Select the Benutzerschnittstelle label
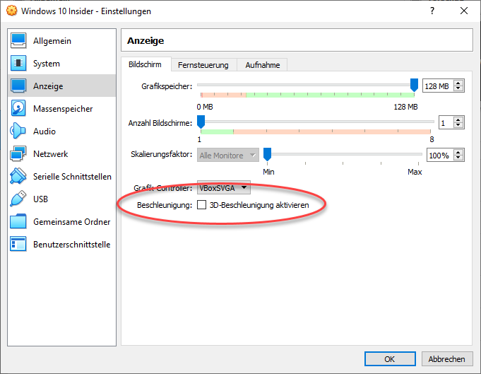 click(x=72, y=245)
